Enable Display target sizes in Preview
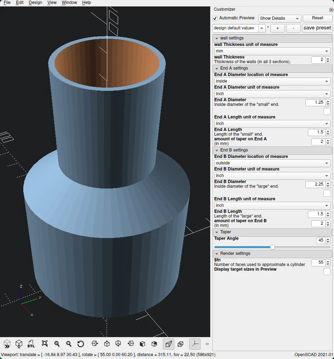The image size is (334, 359). (327, 271)
